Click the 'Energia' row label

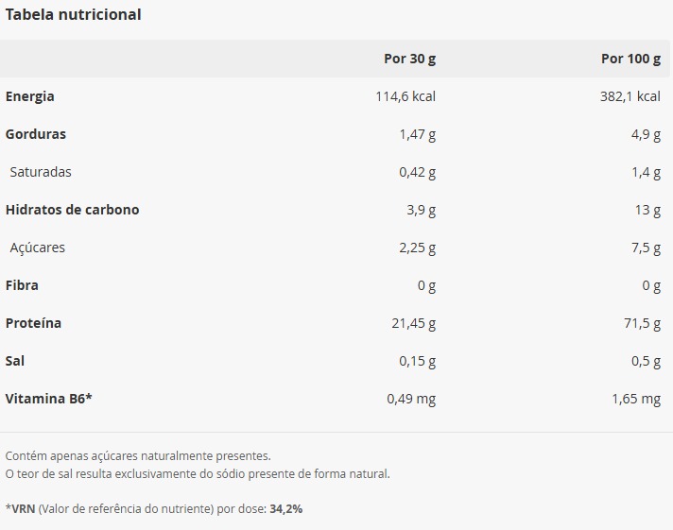click(30, 96)
